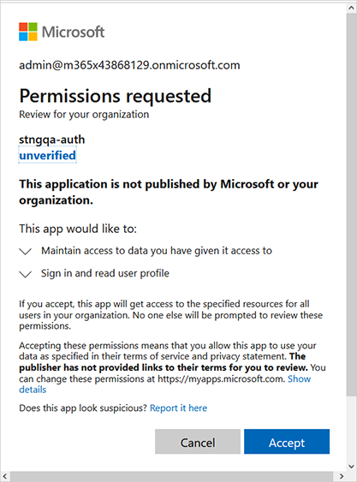Click the admin account email address
The image size is (357, 482).
pos(129,65)
